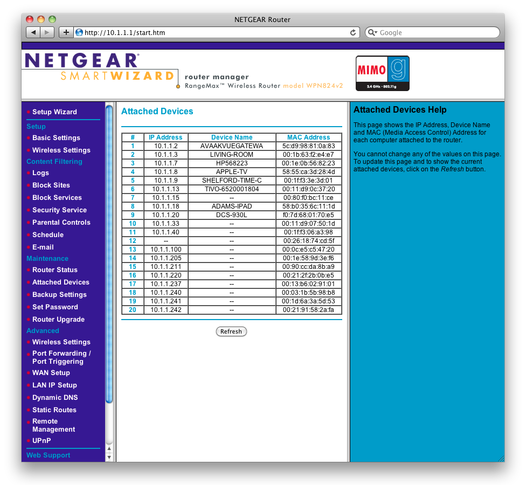Screen dimensions: 526x485
Task: Open Basic Settings in sidebar
Action: point(56,138)
